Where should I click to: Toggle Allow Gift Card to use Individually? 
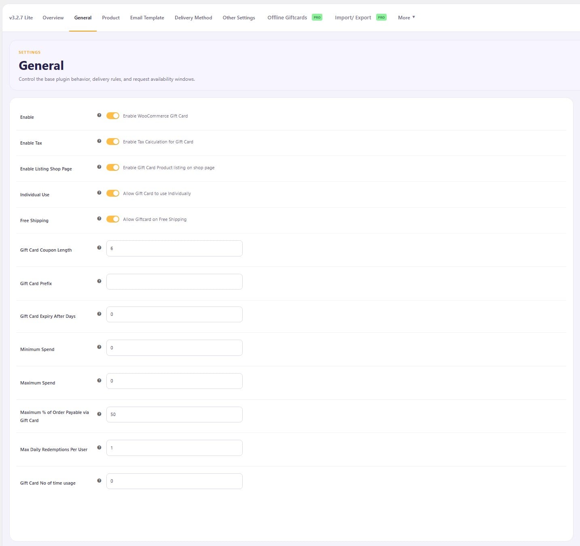pyautogui.click(x=113, y=193)
